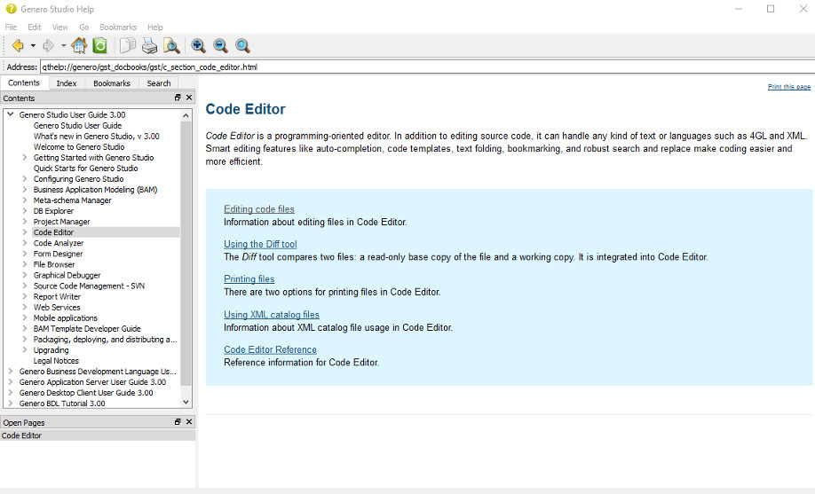
Task: Click the Print this page link
Action: 789,87
